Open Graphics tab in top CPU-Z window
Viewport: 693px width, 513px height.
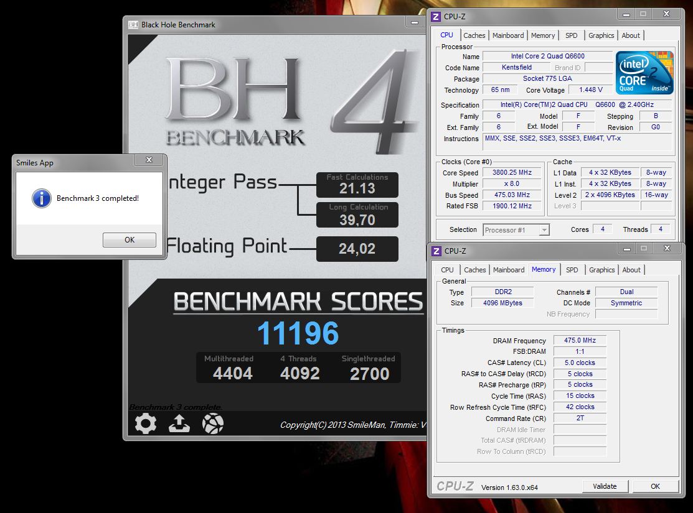601,35
